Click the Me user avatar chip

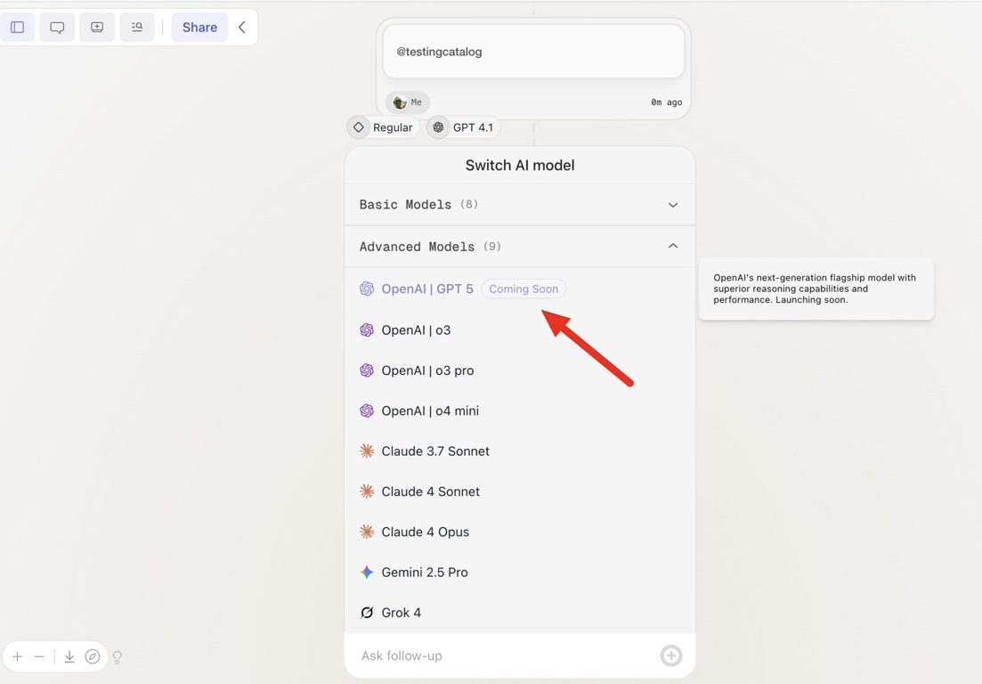[408, 102]
